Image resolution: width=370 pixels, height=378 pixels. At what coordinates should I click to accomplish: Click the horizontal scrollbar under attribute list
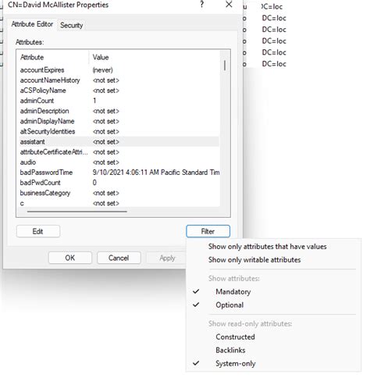[77, 212]
